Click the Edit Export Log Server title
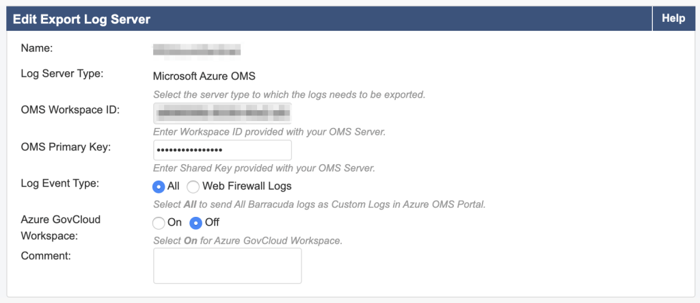700x303 pixels. click(81, 19)
